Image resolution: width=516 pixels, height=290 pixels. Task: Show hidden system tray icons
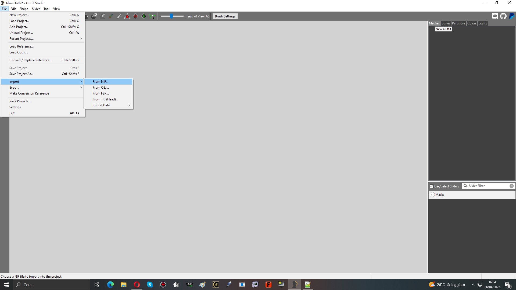pos(473,285)
